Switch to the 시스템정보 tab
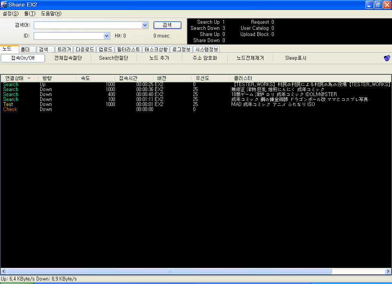Viewport: 392px width, 284px height. tap(206, 49)
